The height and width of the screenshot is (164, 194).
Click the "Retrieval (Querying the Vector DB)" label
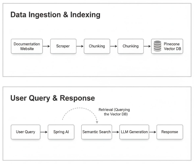(114, 112)
